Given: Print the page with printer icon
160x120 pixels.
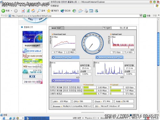Looking at the screenshot, I should (x=86, y=11).
